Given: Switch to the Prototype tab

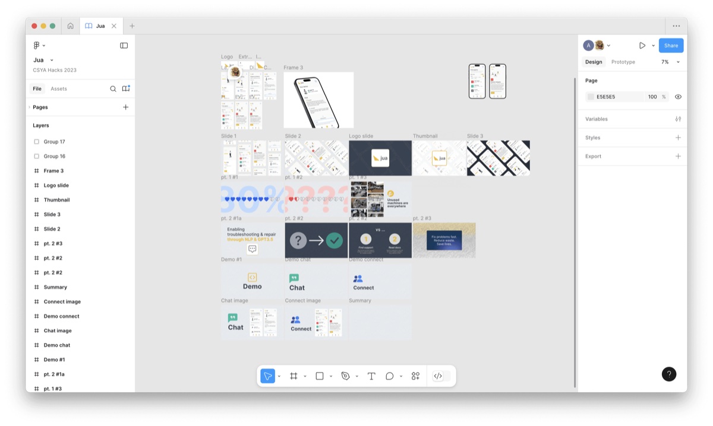Looking at the screenshot, I should click(623, 62).
